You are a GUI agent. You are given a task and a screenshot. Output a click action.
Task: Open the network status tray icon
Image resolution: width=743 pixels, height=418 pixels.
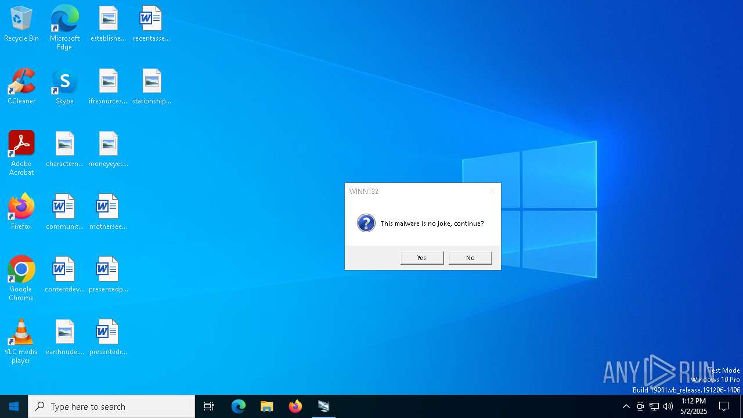654,406
